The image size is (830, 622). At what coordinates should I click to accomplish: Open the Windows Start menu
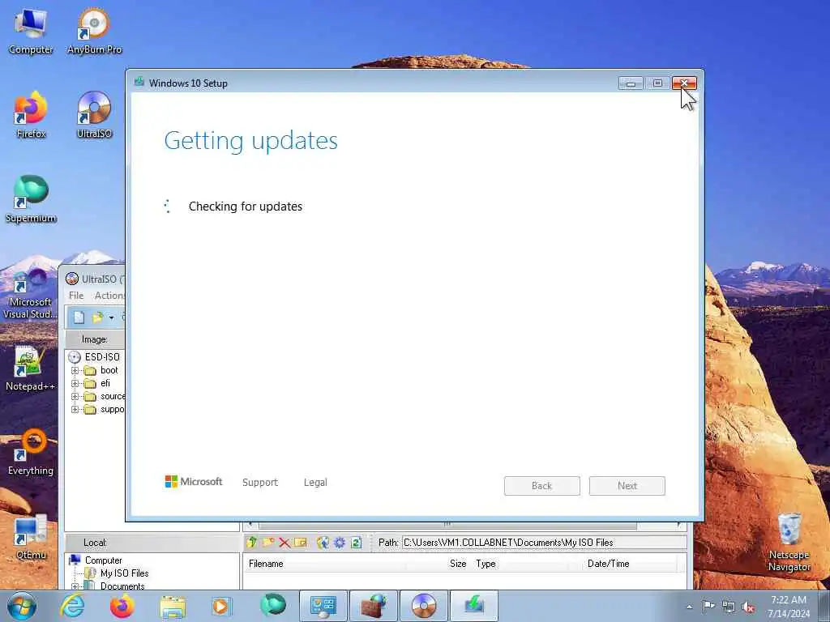22,606
